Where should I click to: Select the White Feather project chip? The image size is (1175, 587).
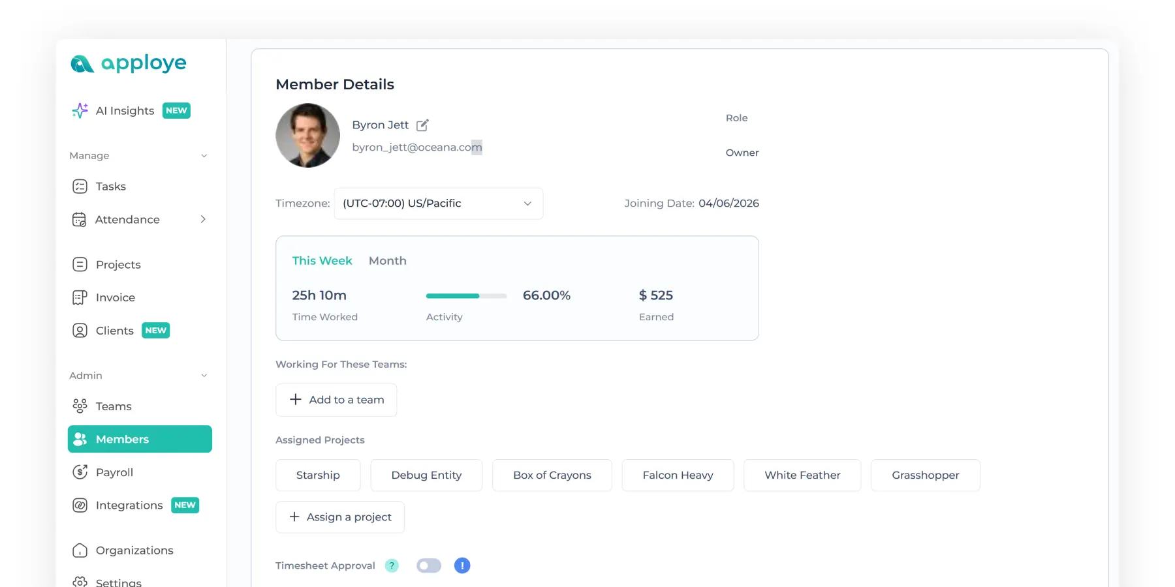pos(802,475)
